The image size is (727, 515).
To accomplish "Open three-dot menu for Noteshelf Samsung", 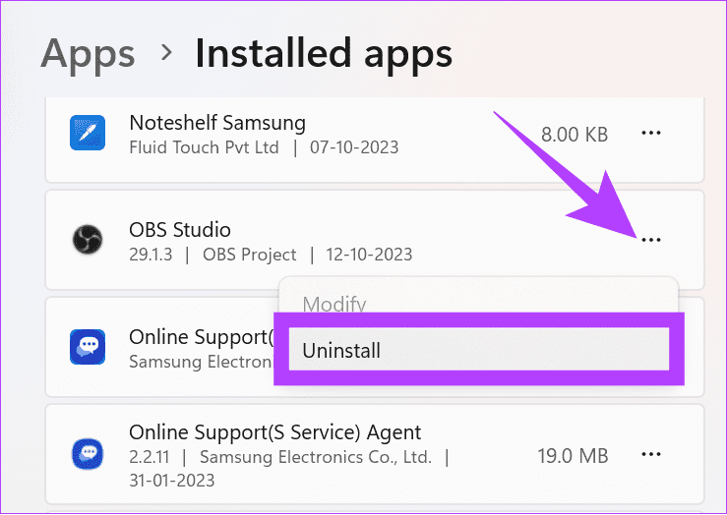I will click(x=651, y=134).
